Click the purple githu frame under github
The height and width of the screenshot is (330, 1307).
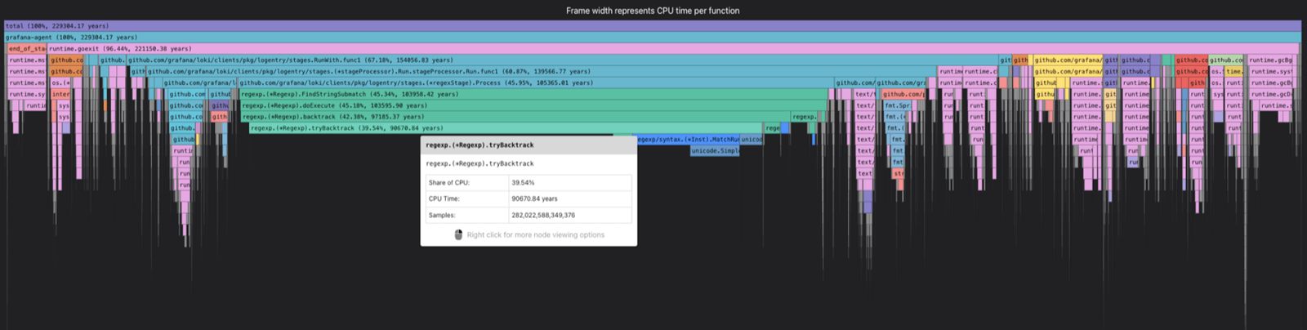click(x=220, y=105)
